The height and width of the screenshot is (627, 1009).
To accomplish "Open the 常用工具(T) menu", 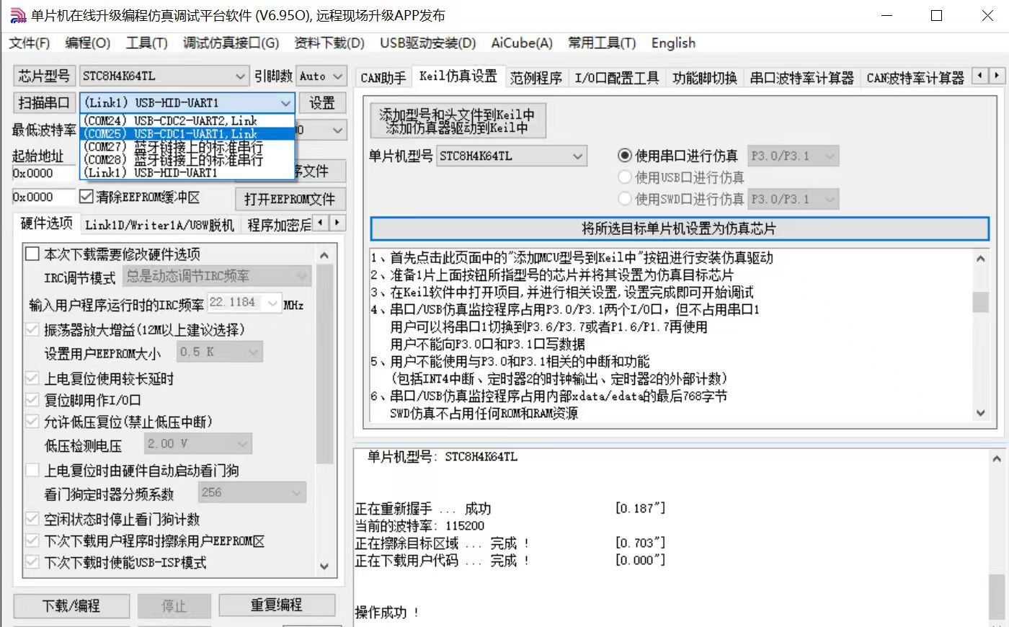I will [602, 43].
